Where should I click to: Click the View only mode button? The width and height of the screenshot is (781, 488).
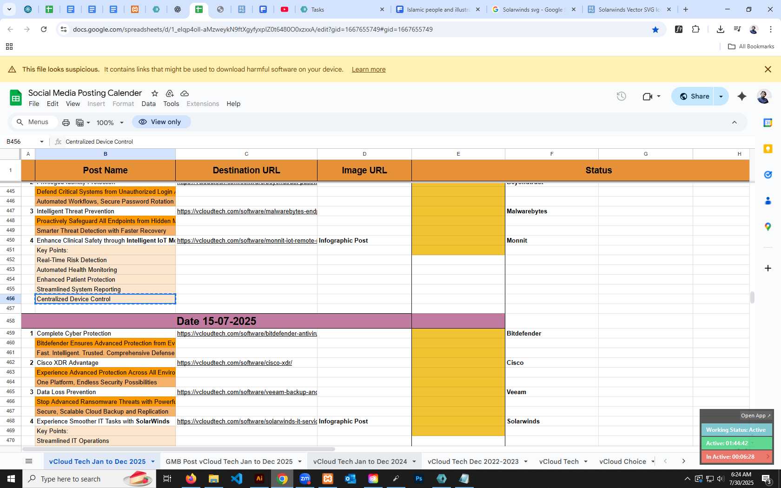click(x=161, y=122)
